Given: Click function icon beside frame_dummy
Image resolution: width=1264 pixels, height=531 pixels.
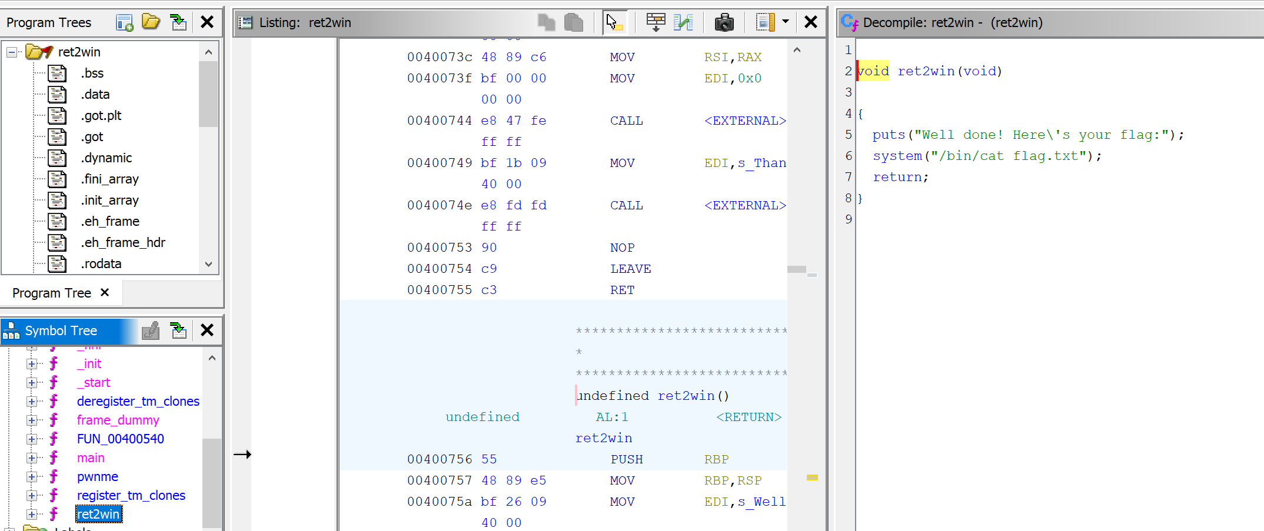Looking at the screenshot, I should (x=54, y=420).
